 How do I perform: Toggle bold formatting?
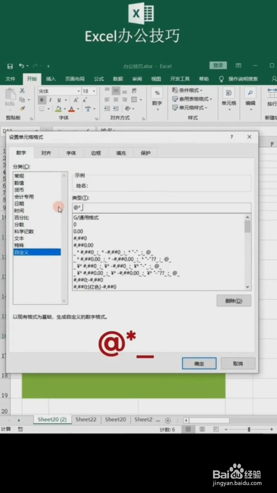pyautogui.click(x=42, y=100)
